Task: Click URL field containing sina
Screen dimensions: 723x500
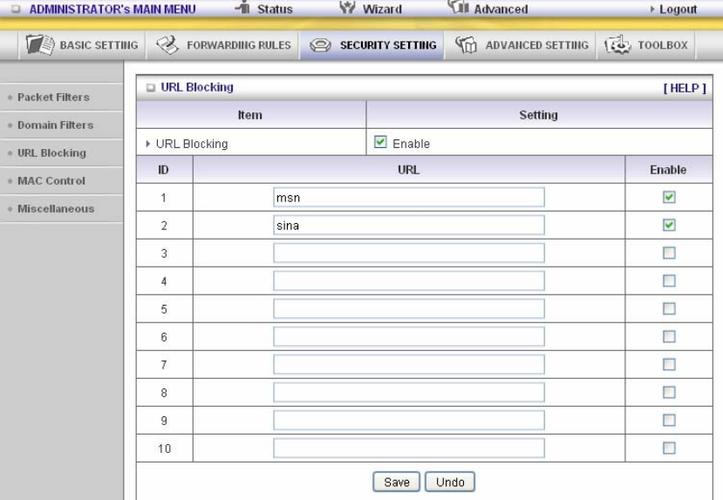Action: [408, 225]
